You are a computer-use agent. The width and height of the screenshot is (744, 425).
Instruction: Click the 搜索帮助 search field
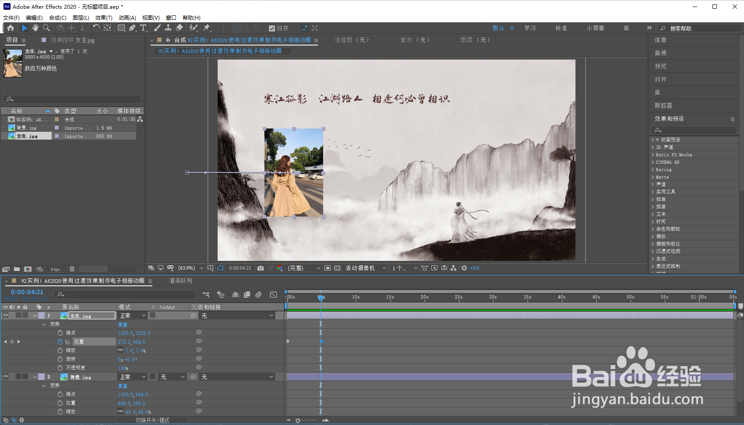point(701,28)
